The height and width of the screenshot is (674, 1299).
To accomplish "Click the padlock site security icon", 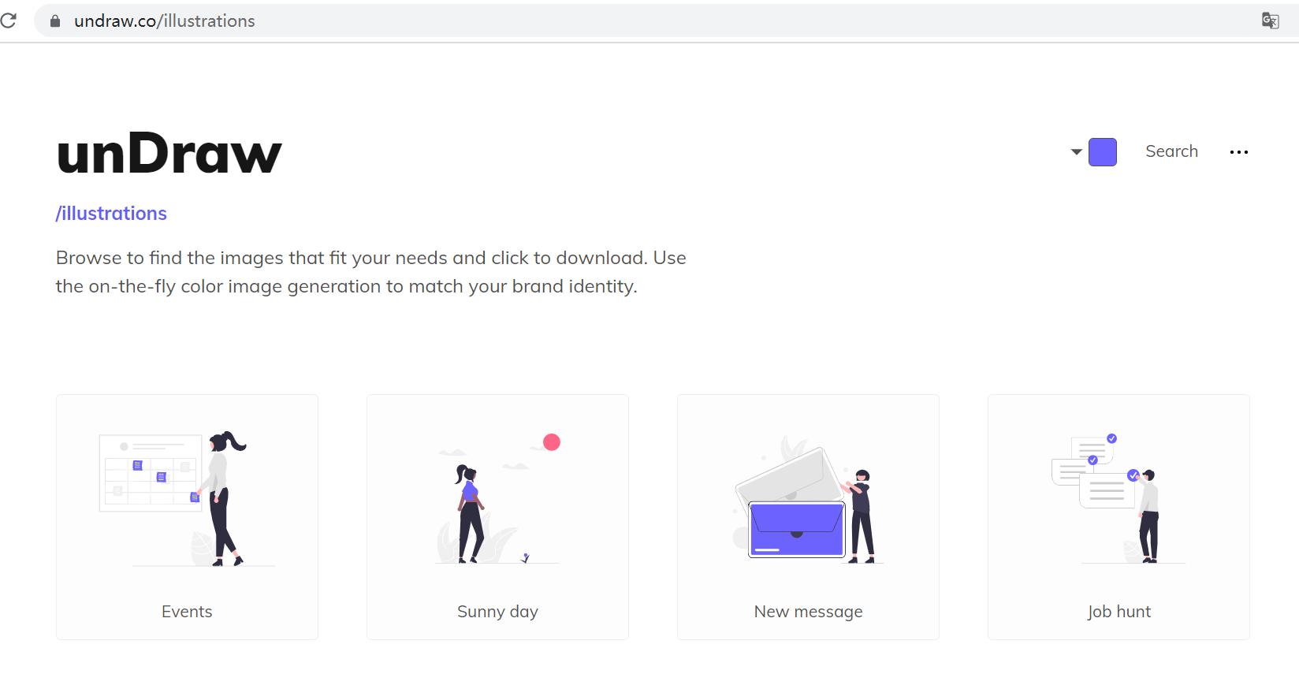I will pos(55,21).
